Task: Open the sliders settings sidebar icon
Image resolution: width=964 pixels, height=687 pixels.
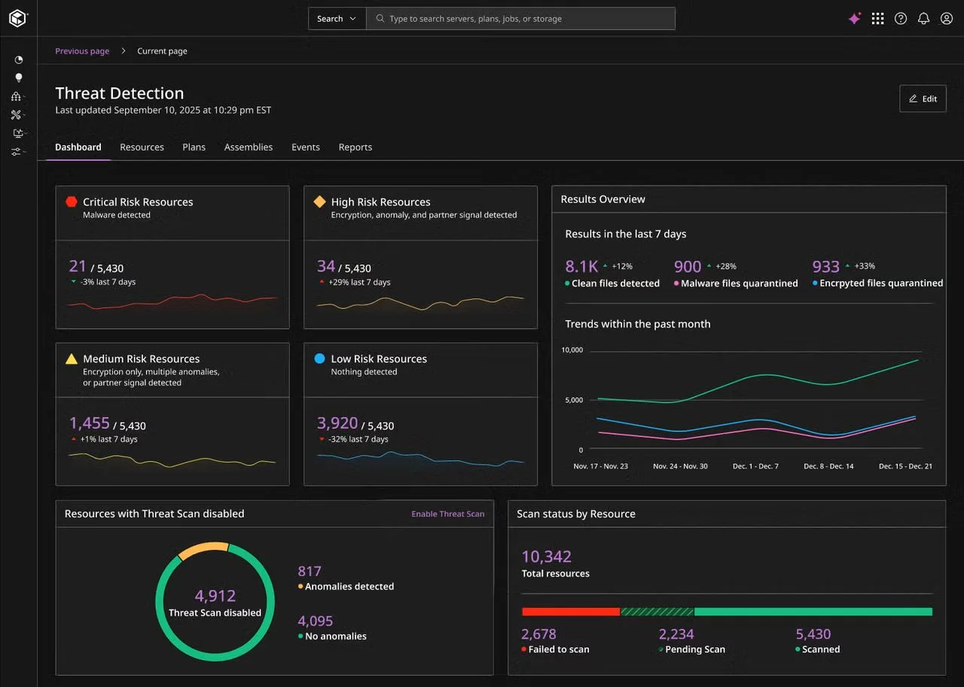Action: coord(17,151)
